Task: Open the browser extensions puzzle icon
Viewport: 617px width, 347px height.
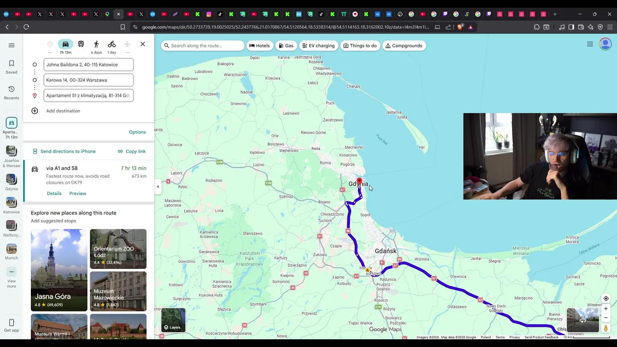Action: (x=537, y=27)
